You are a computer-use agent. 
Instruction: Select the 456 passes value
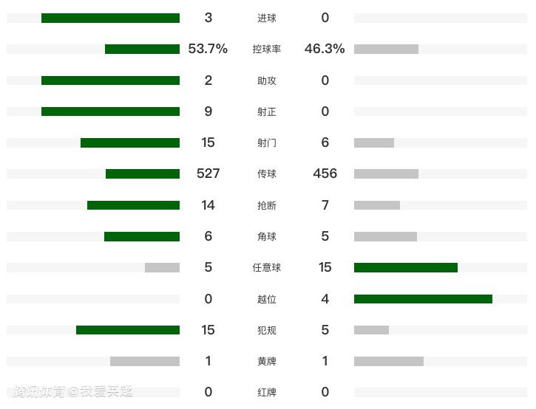[325, 174]
